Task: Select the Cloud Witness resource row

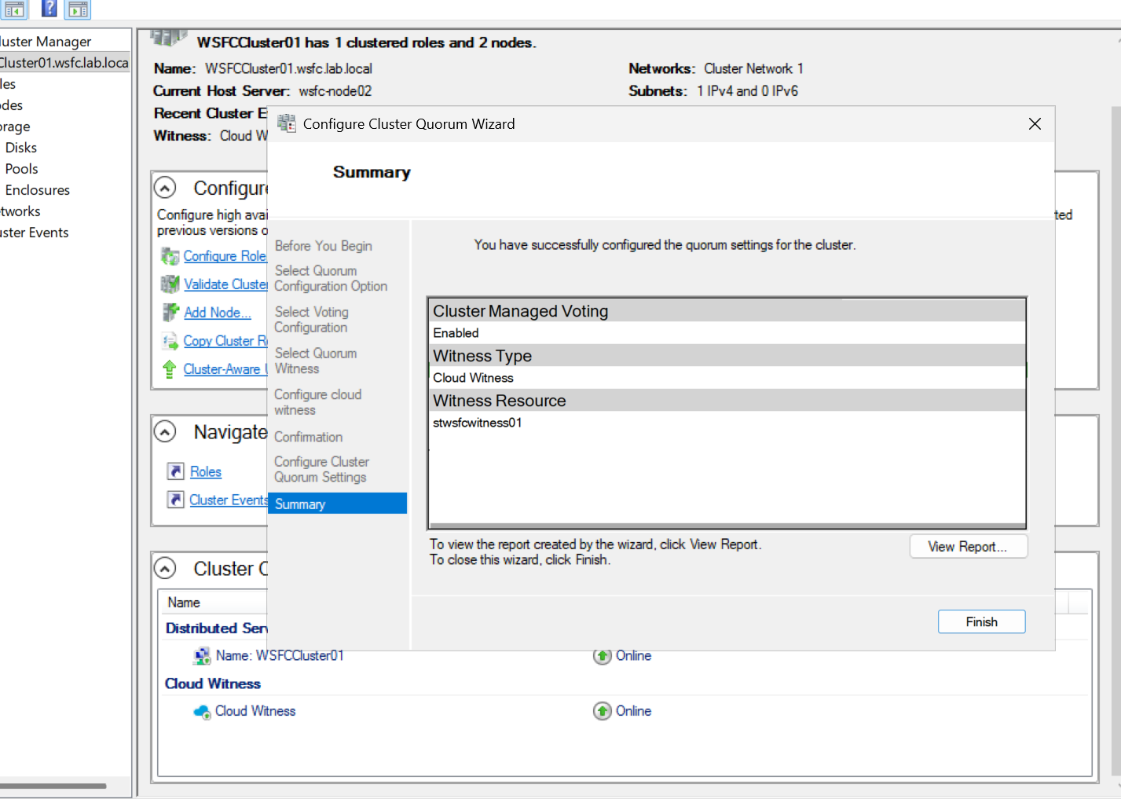Action: 625,711
